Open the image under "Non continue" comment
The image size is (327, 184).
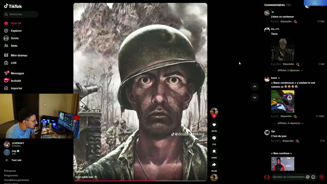(x=283, y=164)
